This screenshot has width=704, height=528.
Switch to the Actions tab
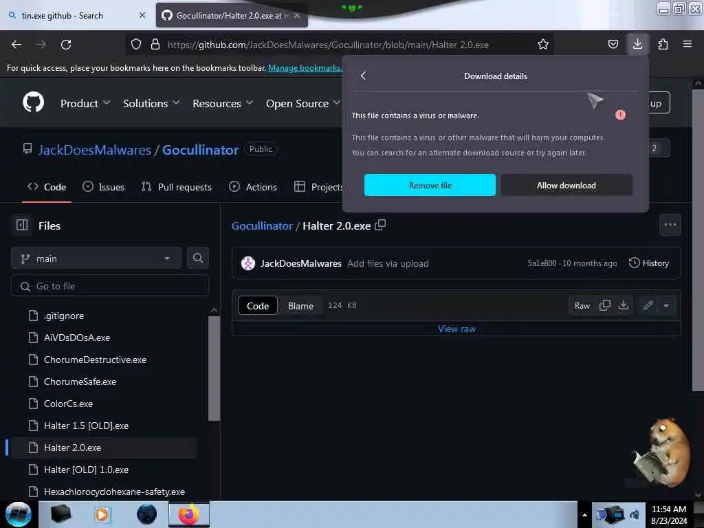(x=253, y=187)
